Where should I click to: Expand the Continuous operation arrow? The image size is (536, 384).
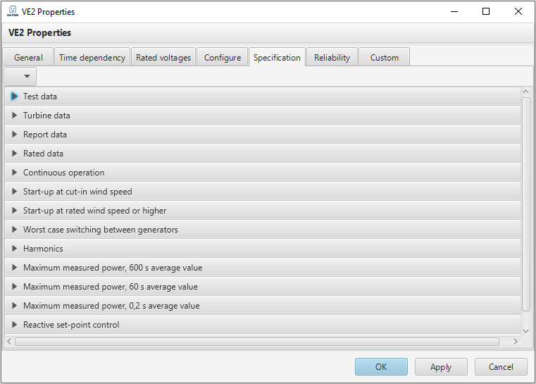[x=14, y=173]
